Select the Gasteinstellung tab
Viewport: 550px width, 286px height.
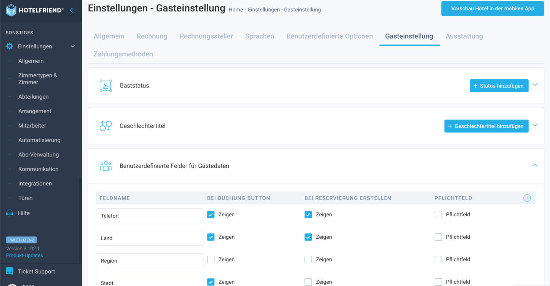[x=409, y=36]
